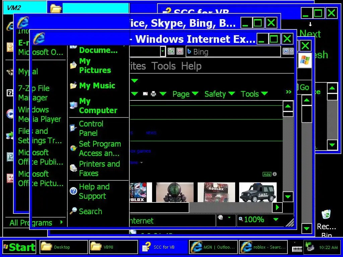343x257 pixels.
Task: Open the Tools menu in the IE menu bar
Action: [x=163, y=66]
